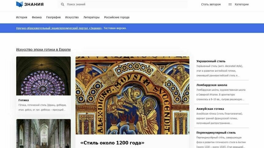Open the Категории hamburger menu icon

pos(230,4)
